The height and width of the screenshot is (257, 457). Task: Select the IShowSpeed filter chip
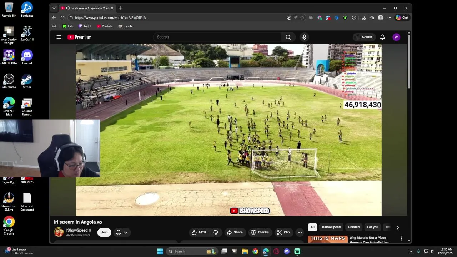tap(331, 227)
